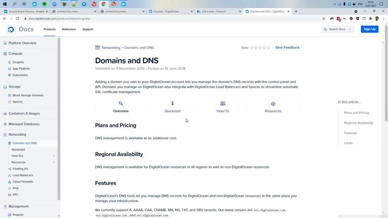Open Kubernetes in the sidebar
Image resolution: width=388 pixels, height=218 pixels.
(20, 75)
